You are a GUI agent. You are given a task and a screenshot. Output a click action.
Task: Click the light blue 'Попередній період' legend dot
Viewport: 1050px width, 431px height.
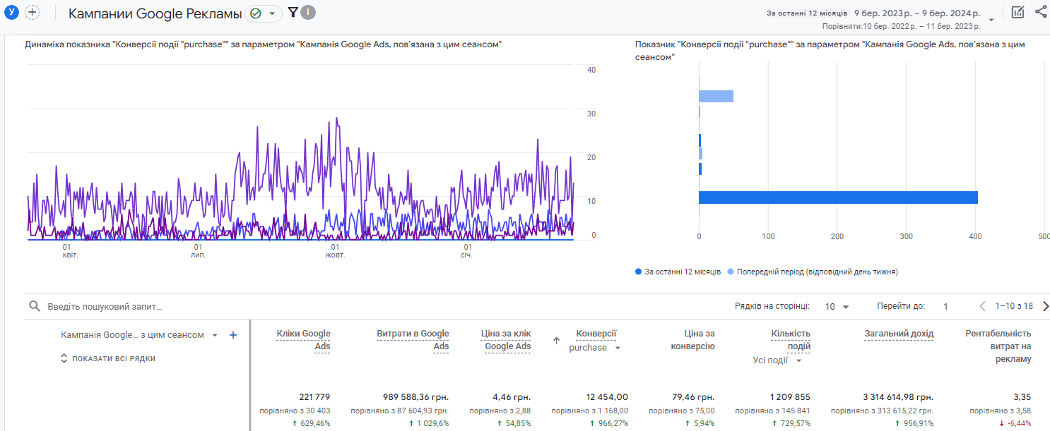[x=731, y=272]
